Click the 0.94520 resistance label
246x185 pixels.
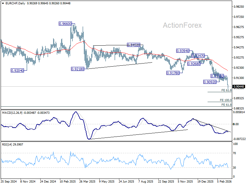pos(133,45)
